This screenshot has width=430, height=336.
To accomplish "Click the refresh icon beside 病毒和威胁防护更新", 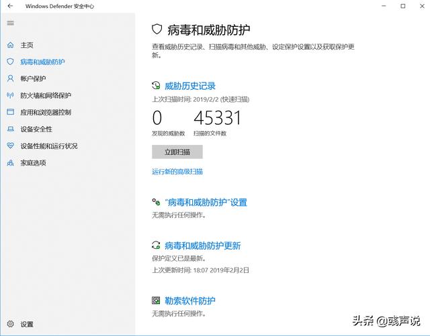I will coord(156,245).
